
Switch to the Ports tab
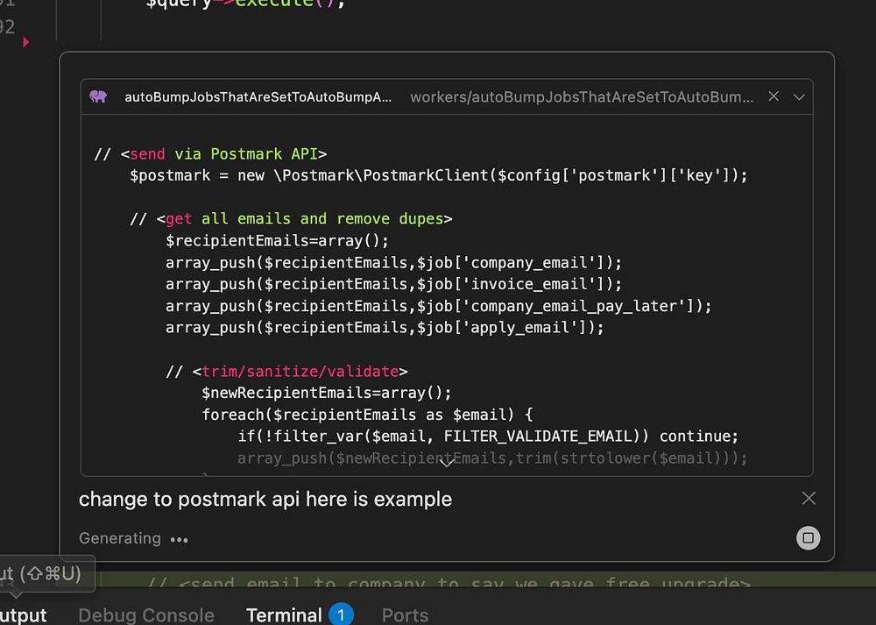(405, 615)
